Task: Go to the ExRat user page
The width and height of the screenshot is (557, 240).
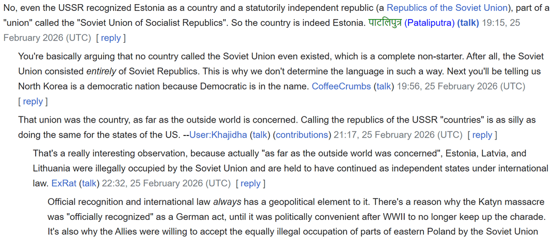Action: point(64,183)
